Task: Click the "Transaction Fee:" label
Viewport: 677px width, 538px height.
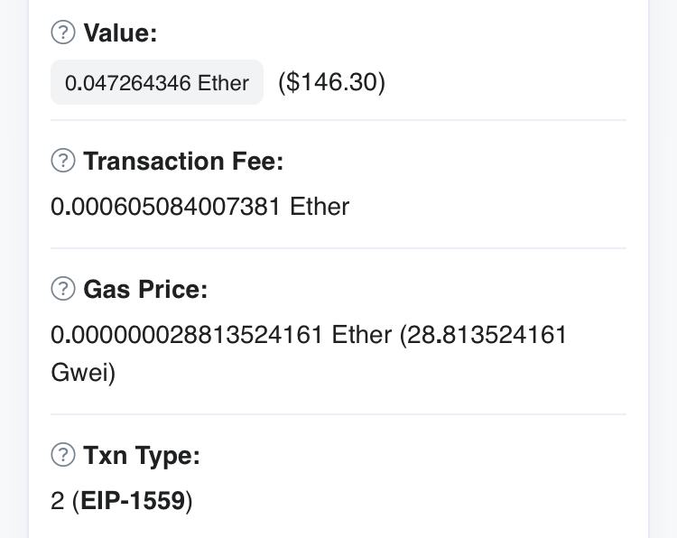Action: pos(183,162)
